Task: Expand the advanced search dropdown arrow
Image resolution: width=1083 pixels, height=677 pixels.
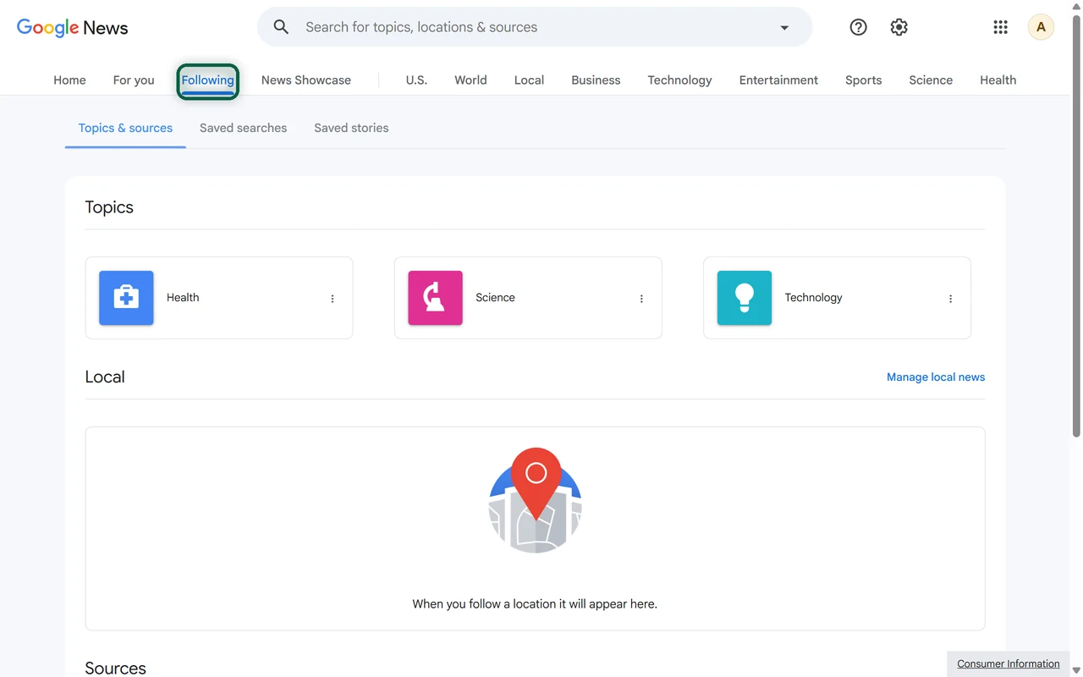Action: [x=784, y=27]
